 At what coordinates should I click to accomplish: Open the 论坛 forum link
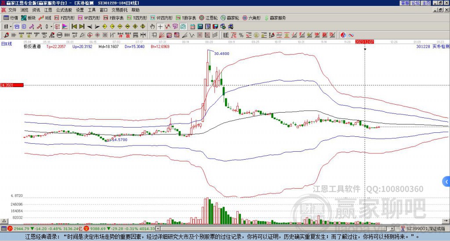pos(416,3)
